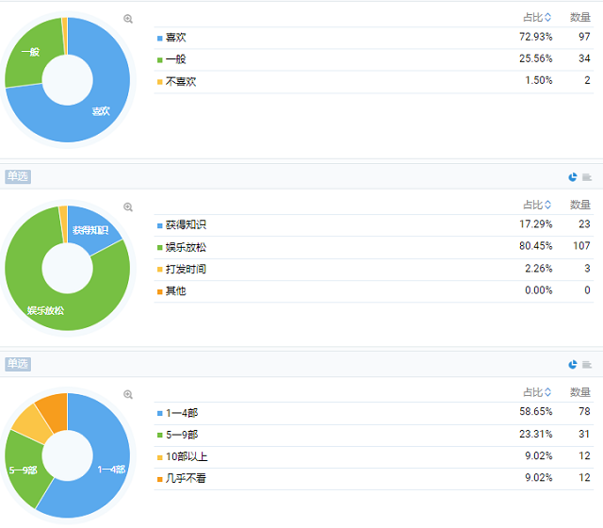Click the green 娱乐放松 legend square
The height and width of the screenshot is (528, 603).
point(160,247)
